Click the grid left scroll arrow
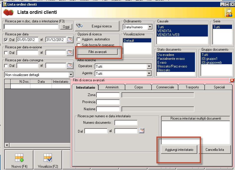 click(7, 145)
